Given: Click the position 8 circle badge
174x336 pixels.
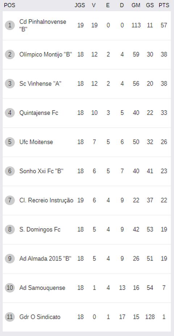Looking at the screenshot, I should [x=10, y=229].
